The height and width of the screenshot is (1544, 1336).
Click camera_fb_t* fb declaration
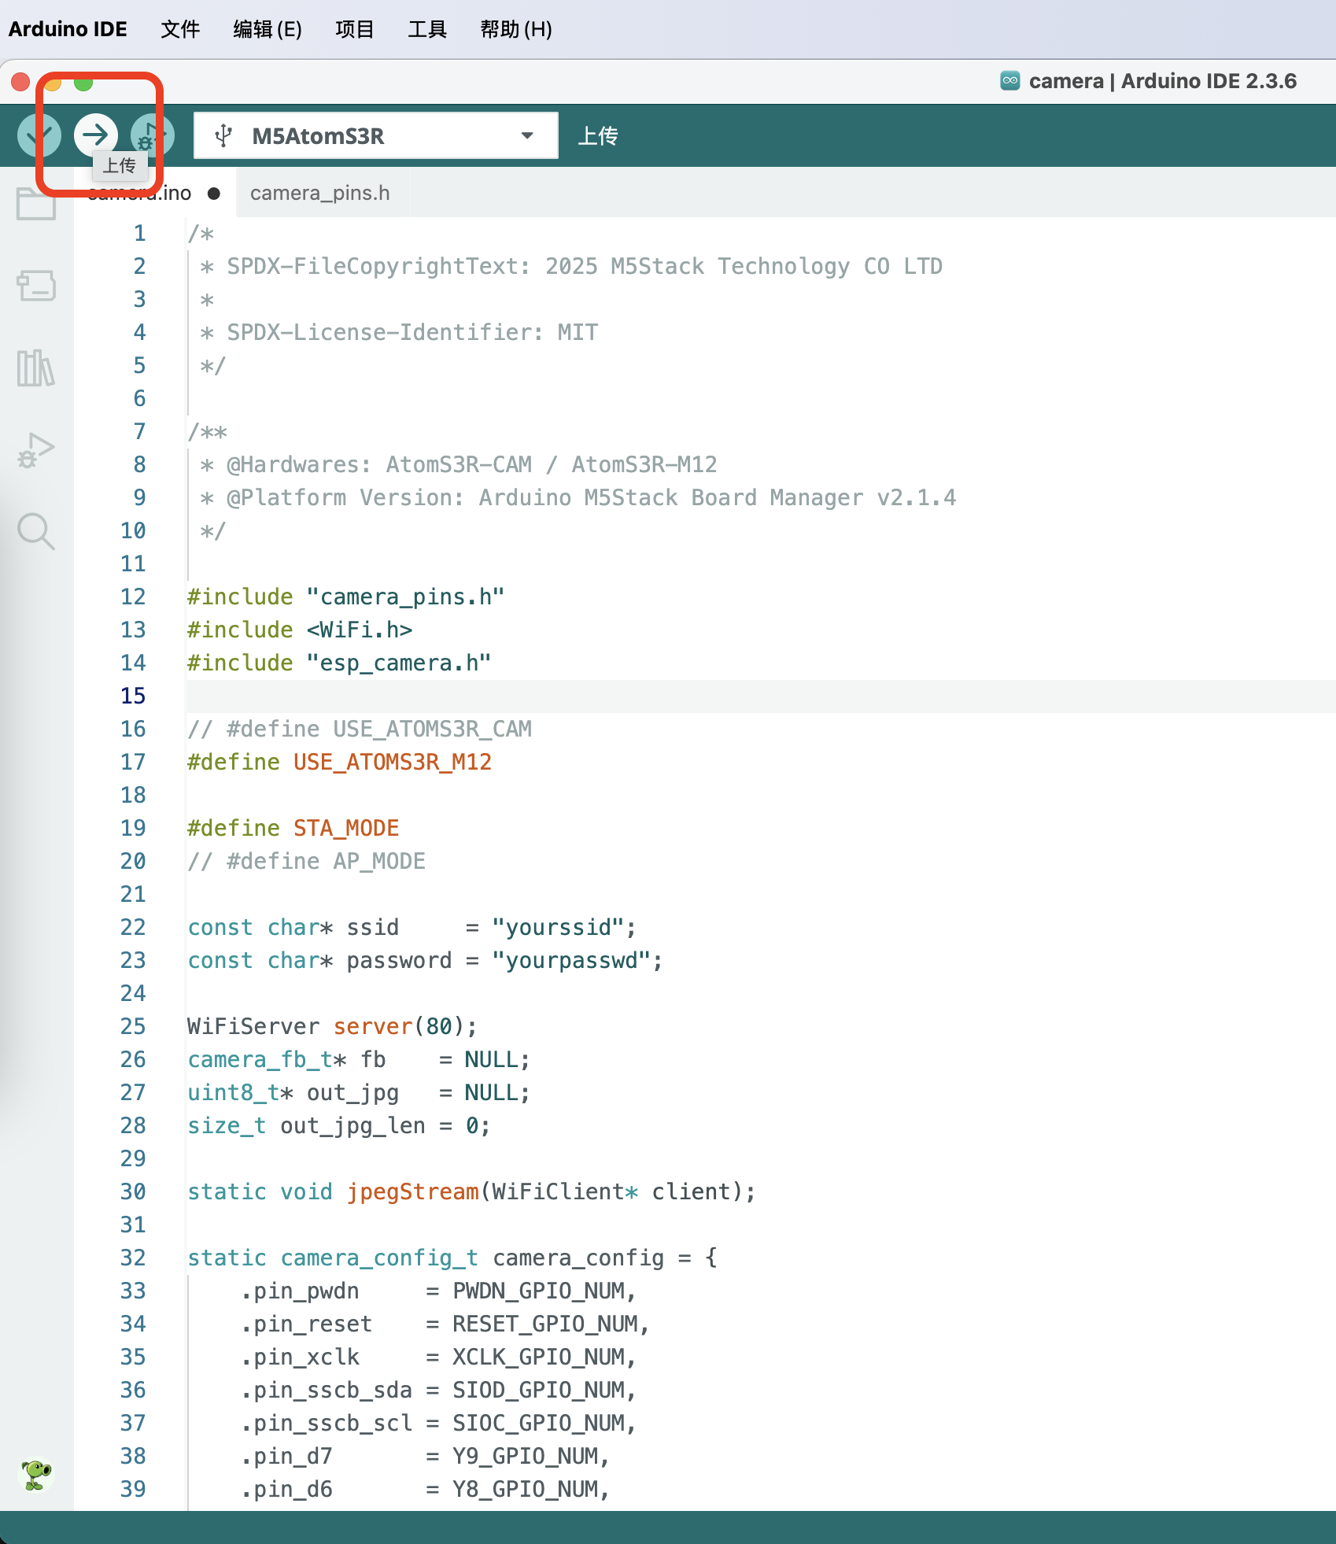[x=359, y=1059]
